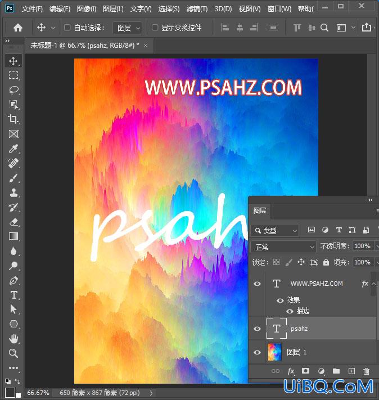
Task: Open the workspace switcher dropdown arrow
Action: point(353,28)
